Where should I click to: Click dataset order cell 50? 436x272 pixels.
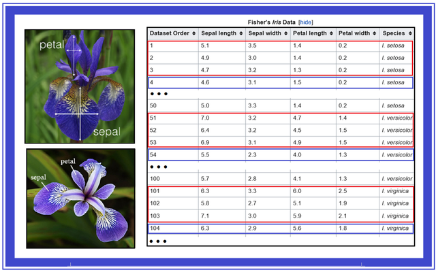pyautogui.click(x=153, y=106)
